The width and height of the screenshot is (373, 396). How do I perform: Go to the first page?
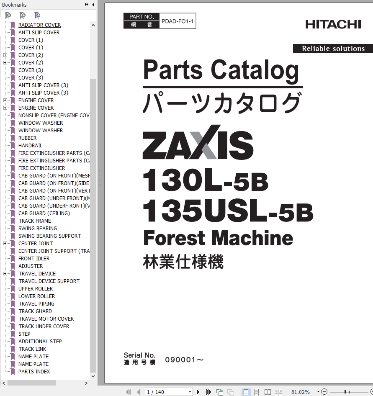128,392
